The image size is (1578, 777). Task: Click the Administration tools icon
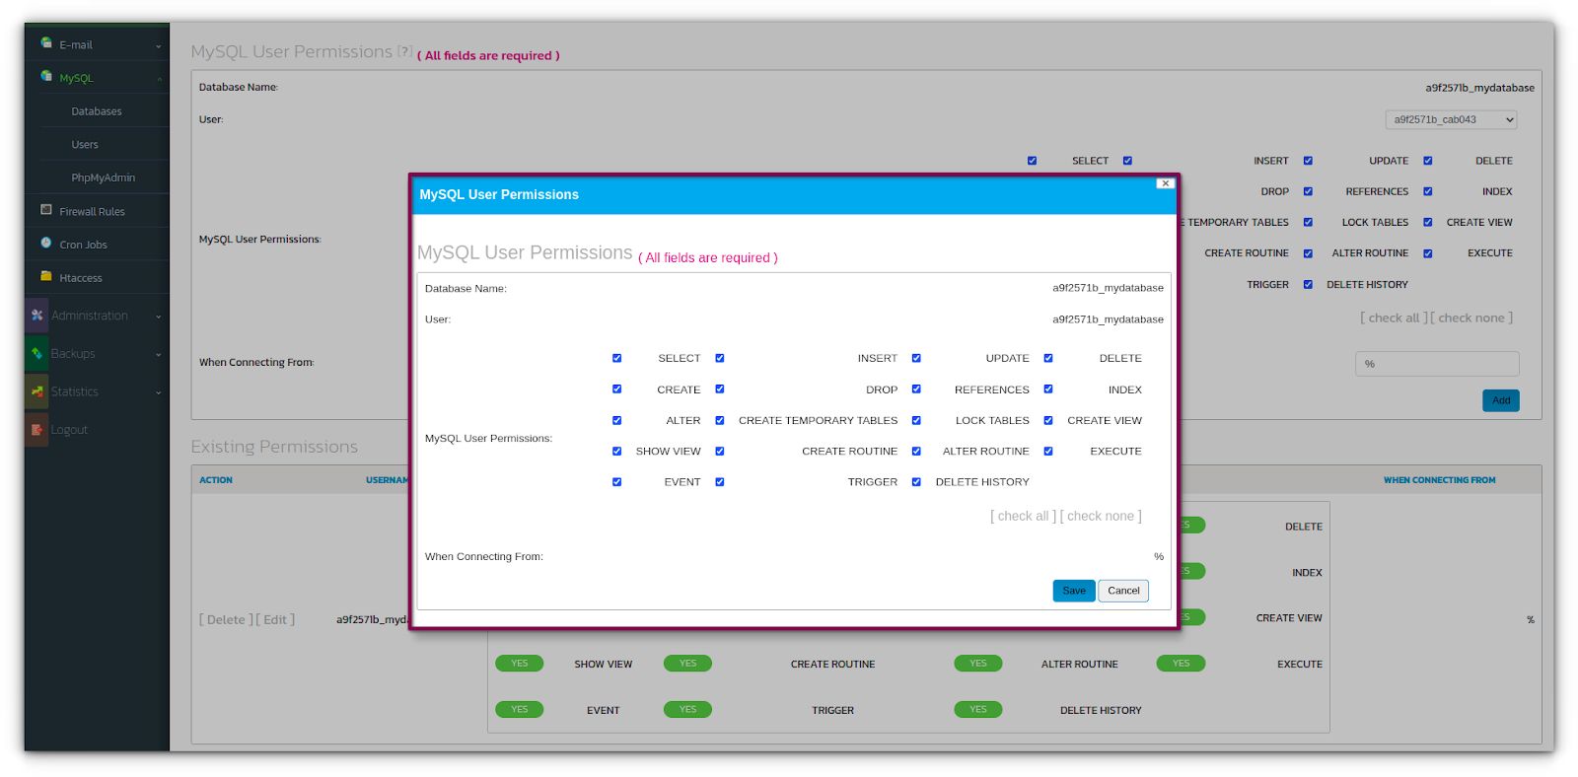pyautogui.click(x=37, y=316)
